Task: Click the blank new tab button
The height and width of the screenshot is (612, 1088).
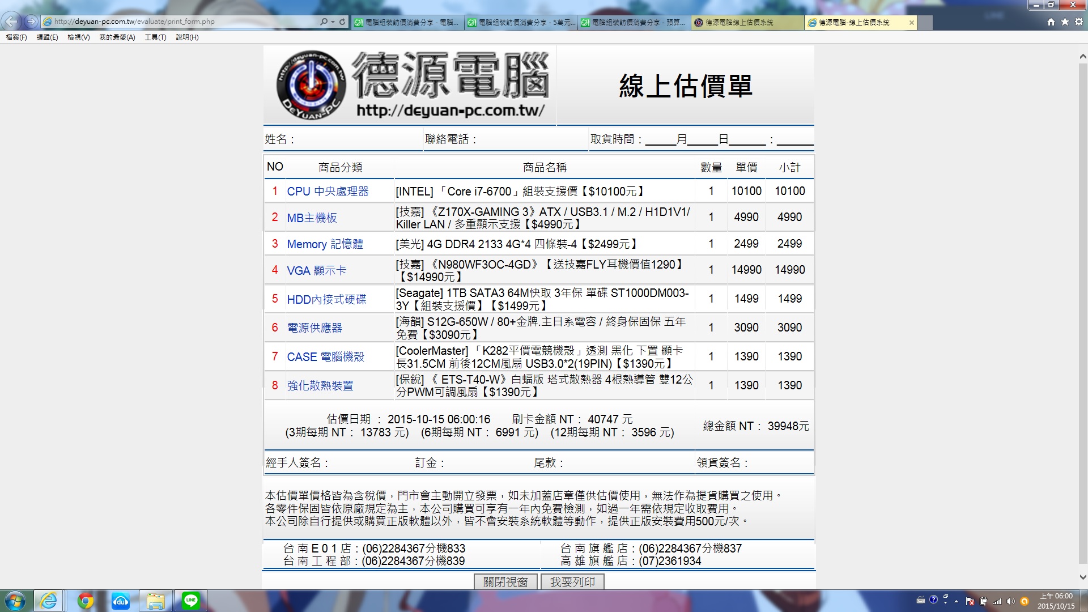Action: 925,23
